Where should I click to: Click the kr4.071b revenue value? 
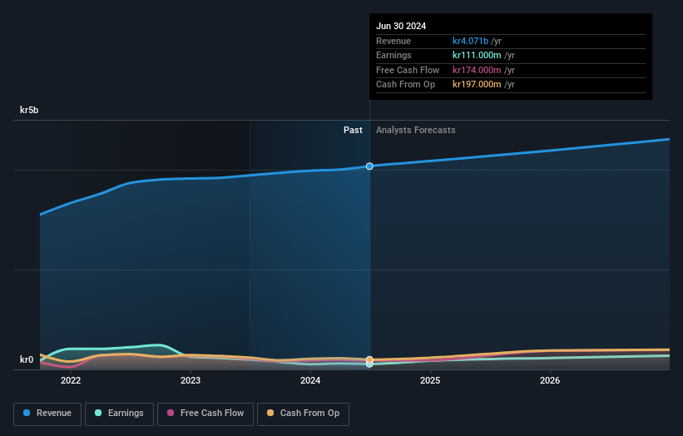point(470,41)
